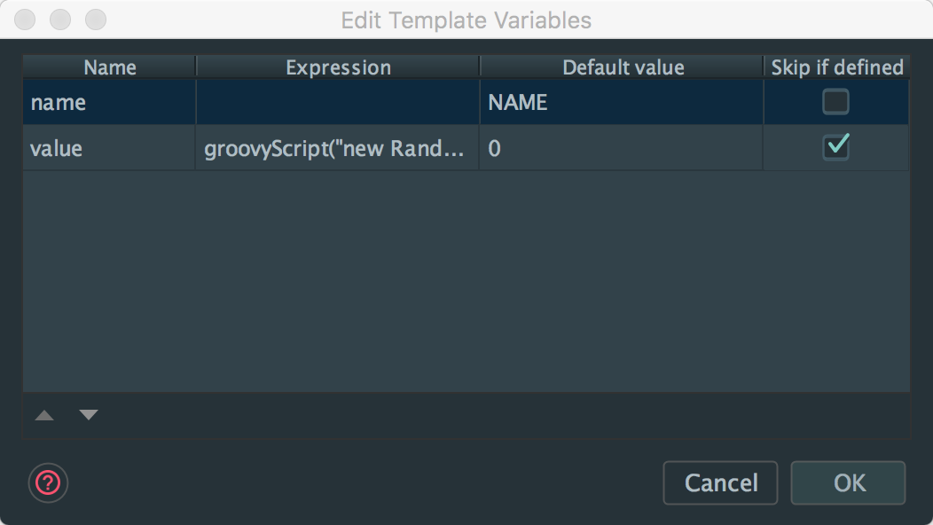Click the Default value column header
This screenshot has height=525, width=933.
[x=623, y=67]
